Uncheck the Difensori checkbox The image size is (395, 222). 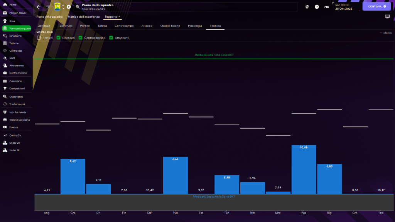59,38
